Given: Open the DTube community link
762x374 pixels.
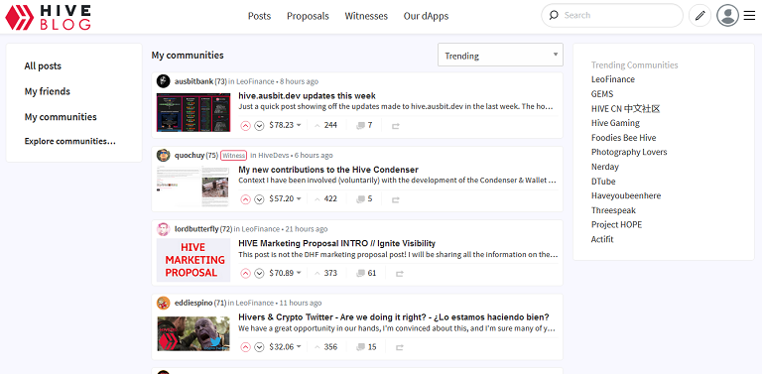Looking at the screenshot, I should [603, 182].
